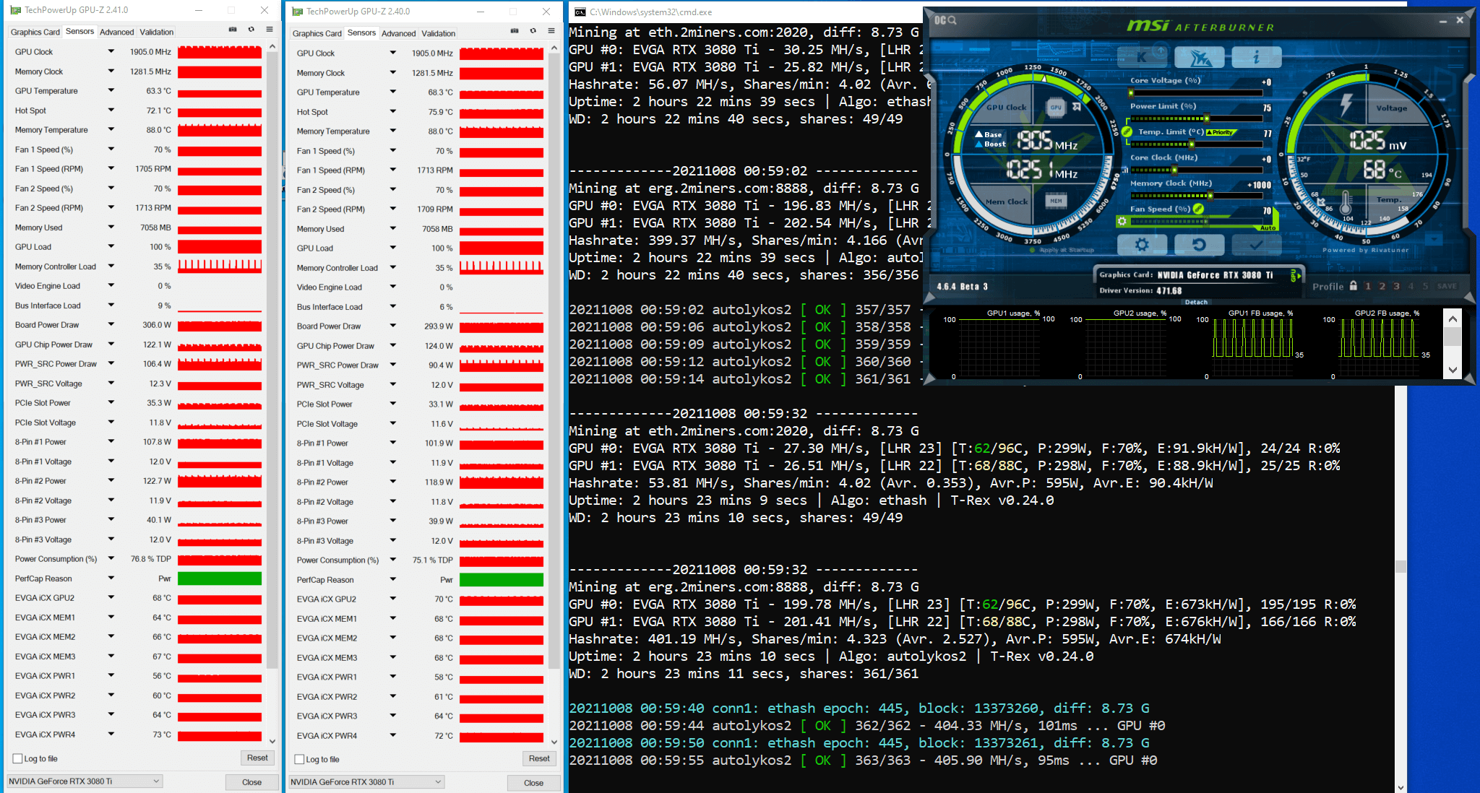This screenshot has width=1480, height=793.
Task: Click screenshot camera icon in left GPU-Z
Action: (233, 30)
